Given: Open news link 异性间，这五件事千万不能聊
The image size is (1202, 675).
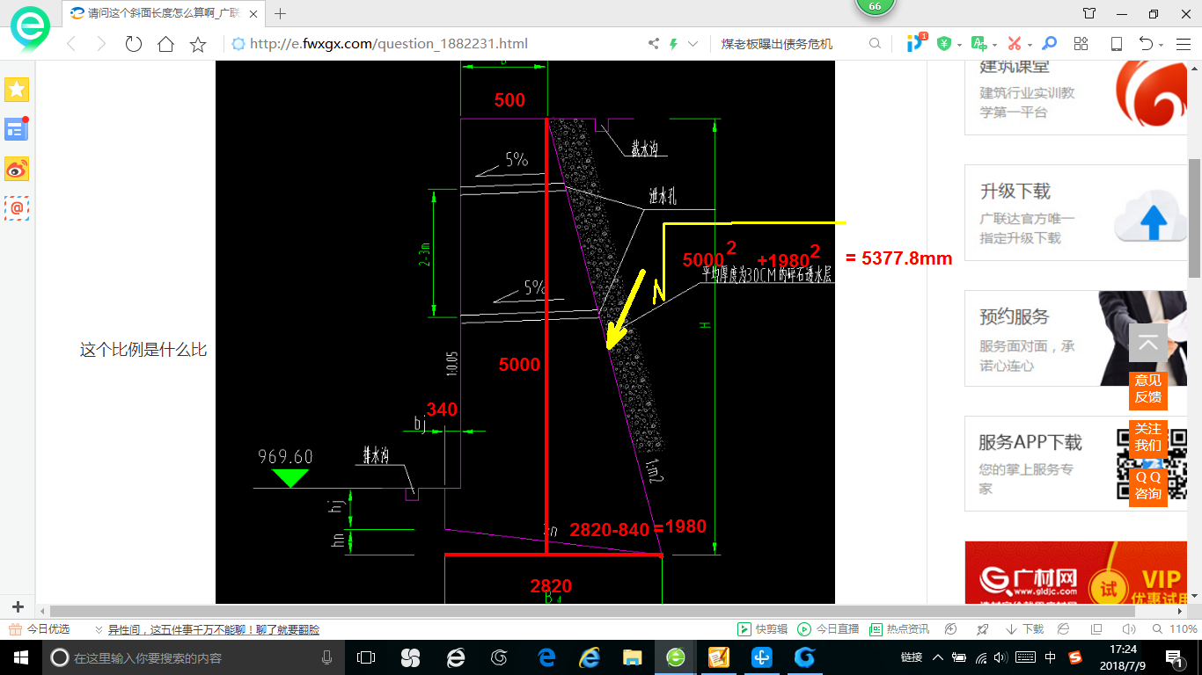Looking at the screenshot, I should (x=214, y=629).
